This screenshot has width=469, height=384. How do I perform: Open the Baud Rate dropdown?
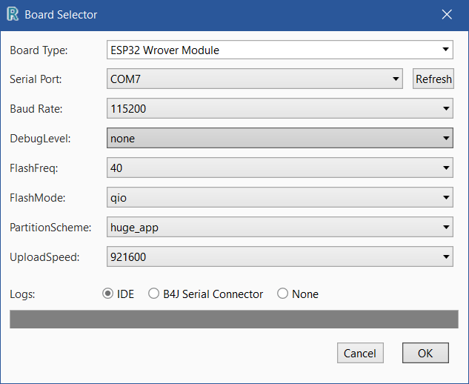click(279, 108)
